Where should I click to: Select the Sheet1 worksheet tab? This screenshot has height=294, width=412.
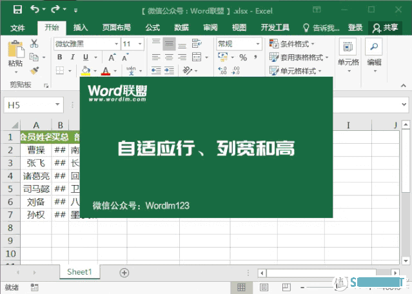(x=79, y=272)
